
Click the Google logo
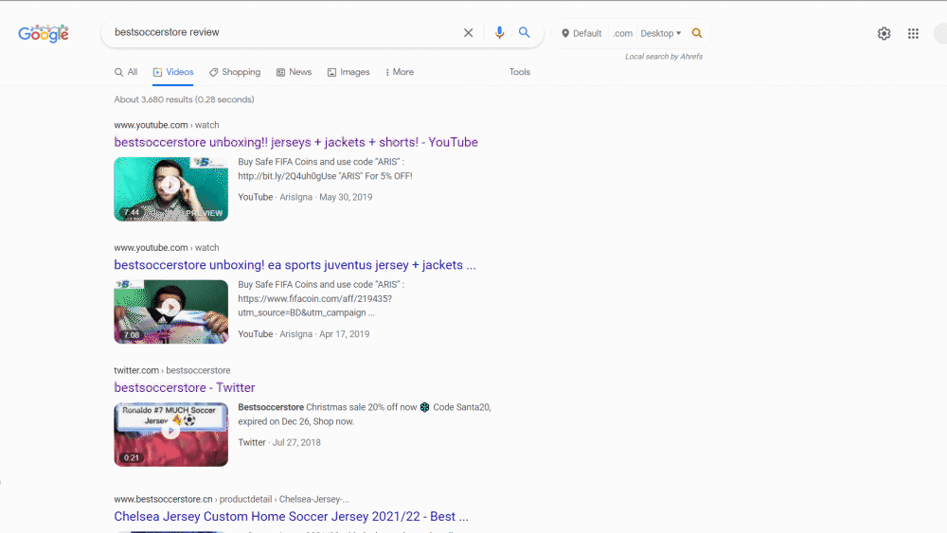[x=43, y=33]
